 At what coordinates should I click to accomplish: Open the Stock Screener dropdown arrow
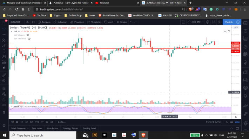point(28,129)
